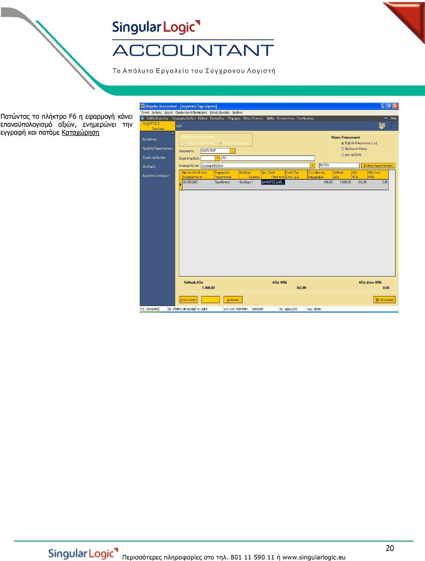Open Σειρές αρίθμησης in the sidebar
The width and height of the screenshot is (425, 561).
154,158
